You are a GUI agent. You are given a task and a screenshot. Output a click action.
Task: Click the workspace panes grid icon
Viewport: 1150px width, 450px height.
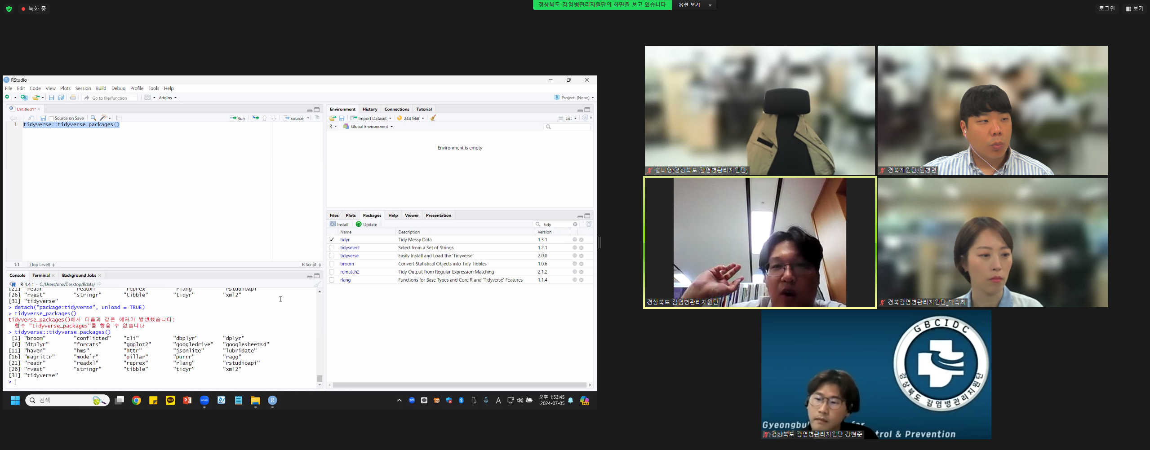(x=147, y=97)
